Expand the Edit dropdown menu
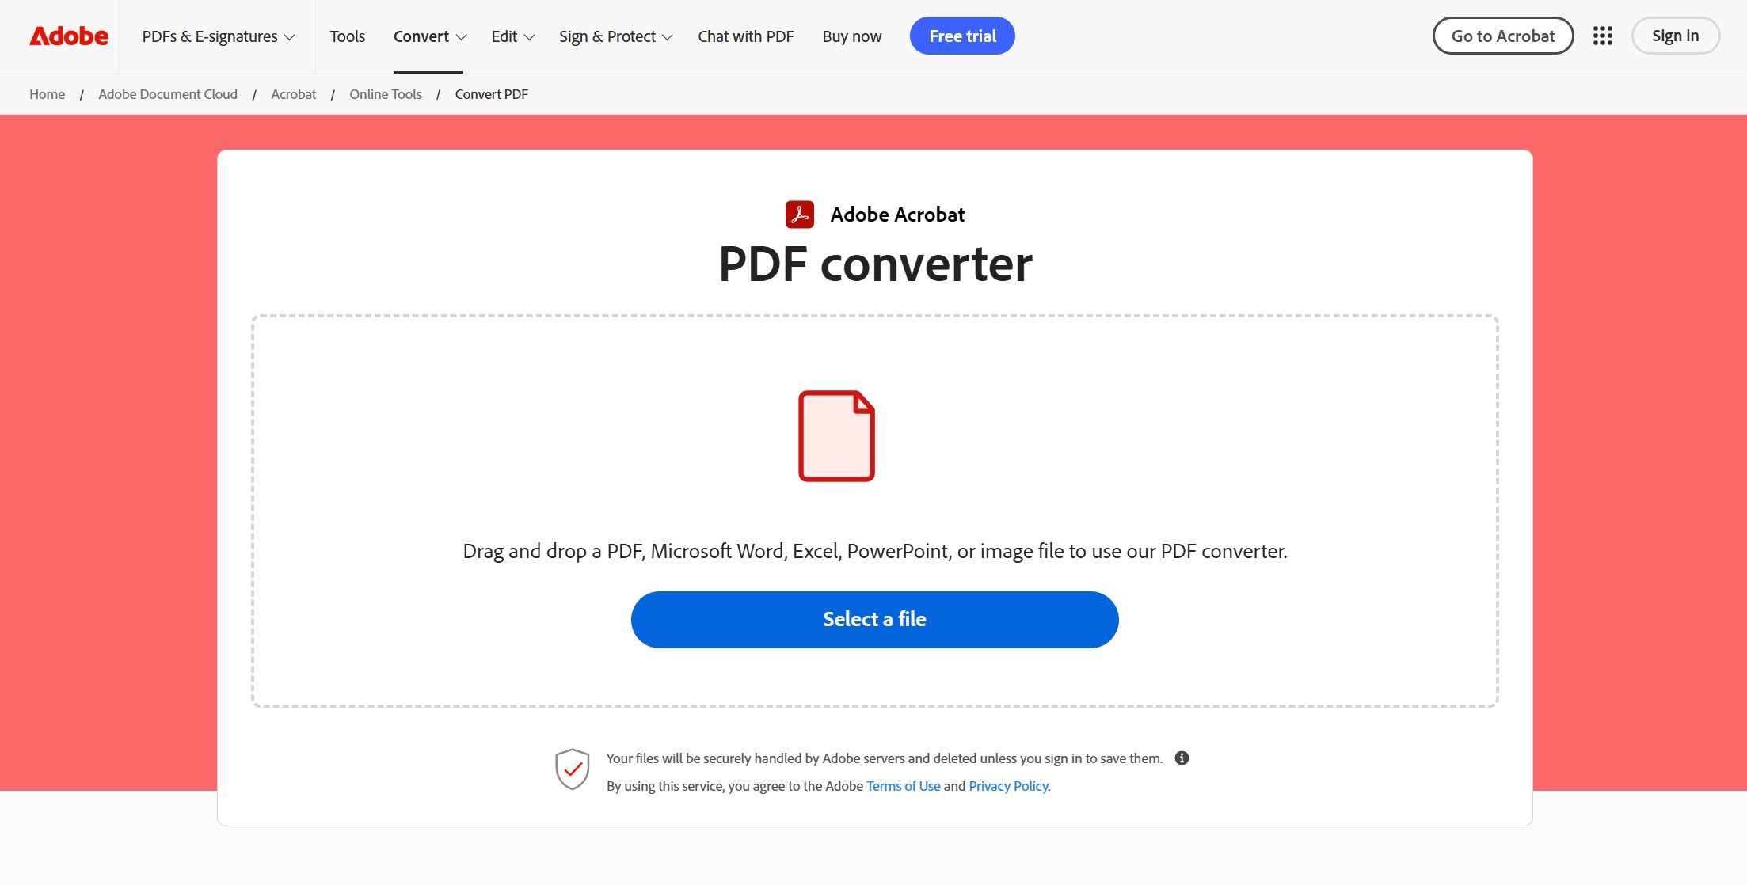1747x885 pixels. (511, 36)
